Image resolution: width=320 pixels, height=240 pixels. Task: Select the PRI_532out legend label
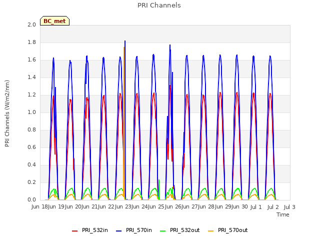185,230
